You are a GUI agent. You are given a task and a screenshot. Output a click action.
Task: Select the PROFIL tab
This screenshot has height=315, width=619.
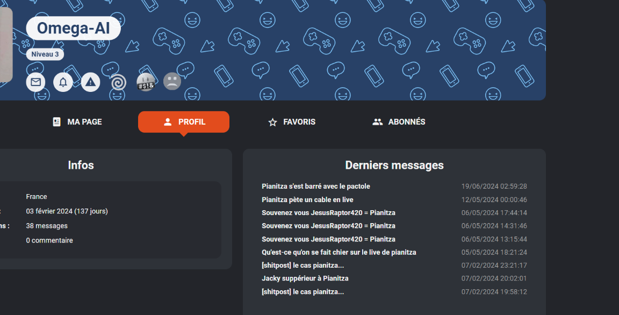coord(184,122)
